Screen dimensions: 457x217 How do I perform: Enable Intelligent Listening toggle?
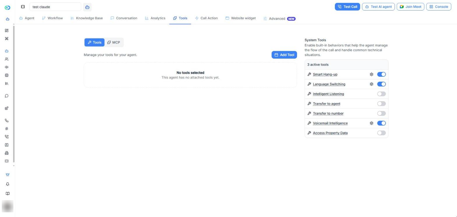click(382, 94)
